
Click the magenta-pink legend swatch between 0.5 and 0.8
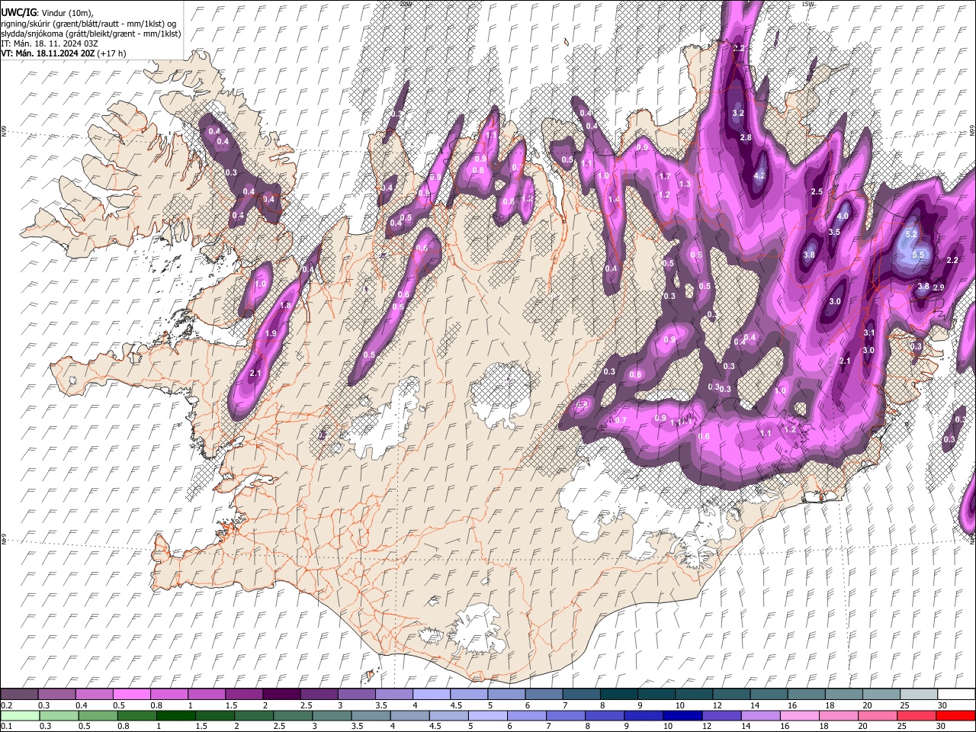click(132, 694)
